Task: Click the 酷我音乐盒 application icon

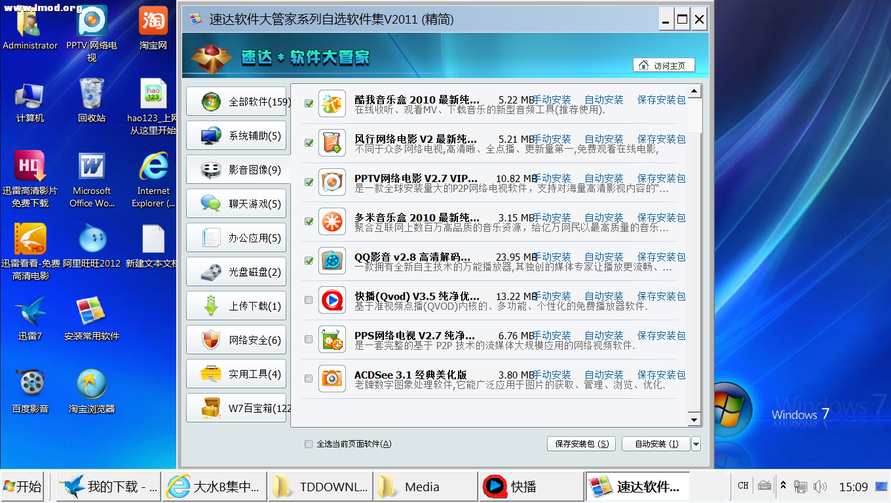Action: pos(332,103)
